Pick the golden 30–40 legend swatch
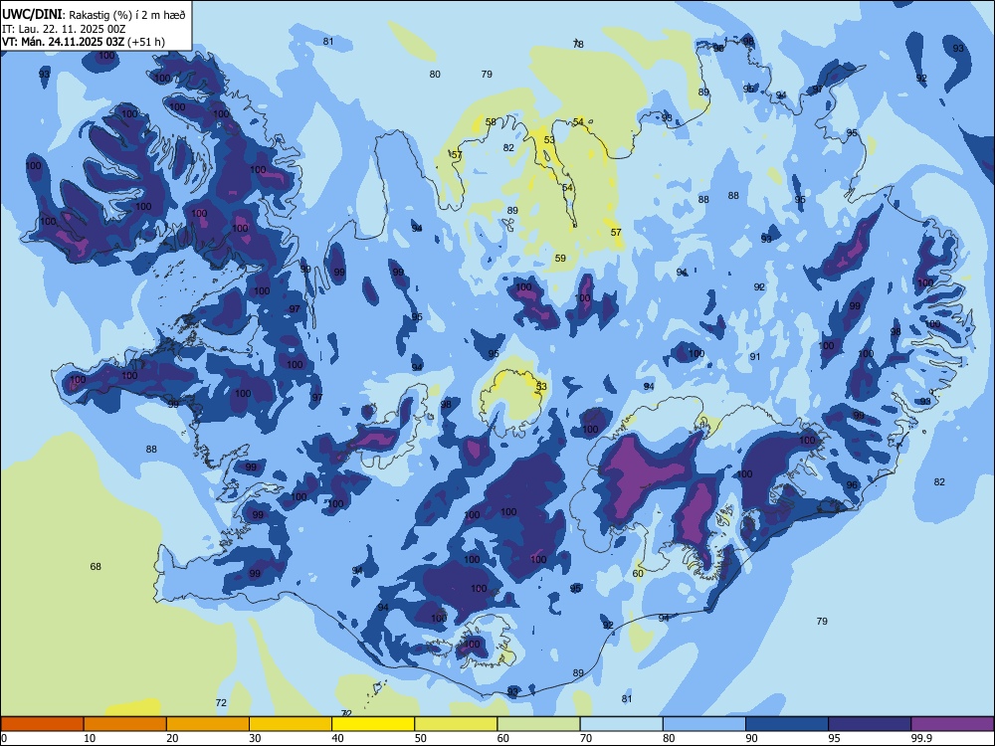This screenshot has width=995, height=746. click(x=291, y=724)
